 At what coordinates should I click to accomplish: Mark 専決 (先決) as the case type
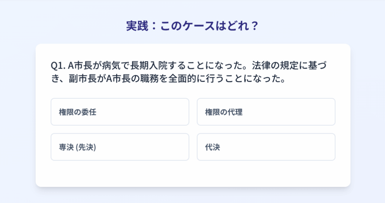point(120,147)
